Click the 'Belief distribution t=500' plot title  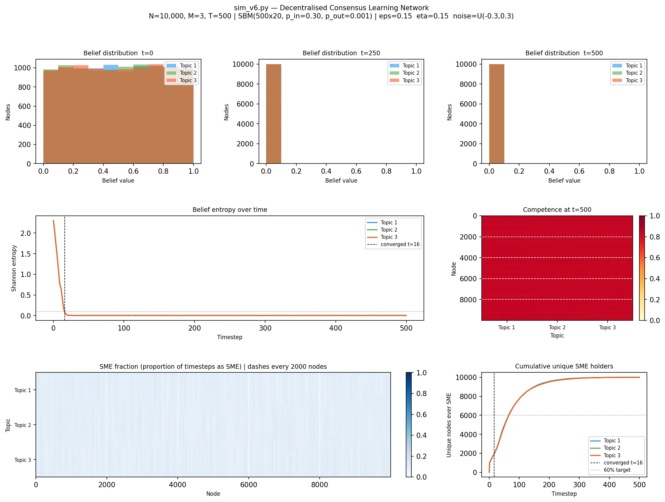[564, 53]
